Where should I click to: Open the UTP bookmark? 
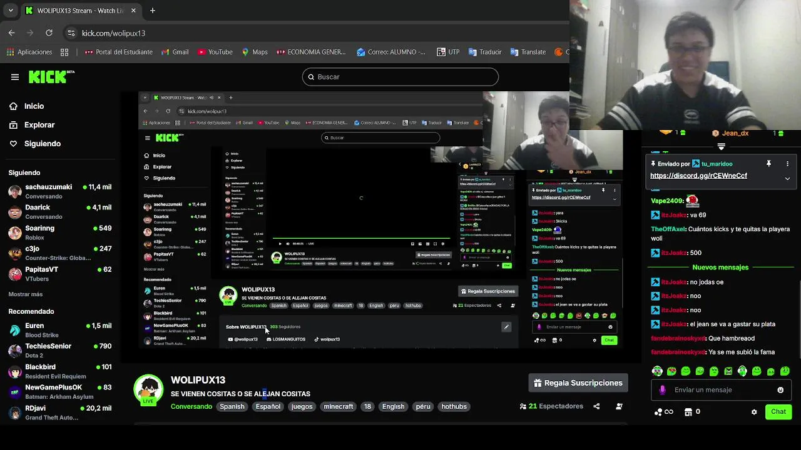point(448,52)
